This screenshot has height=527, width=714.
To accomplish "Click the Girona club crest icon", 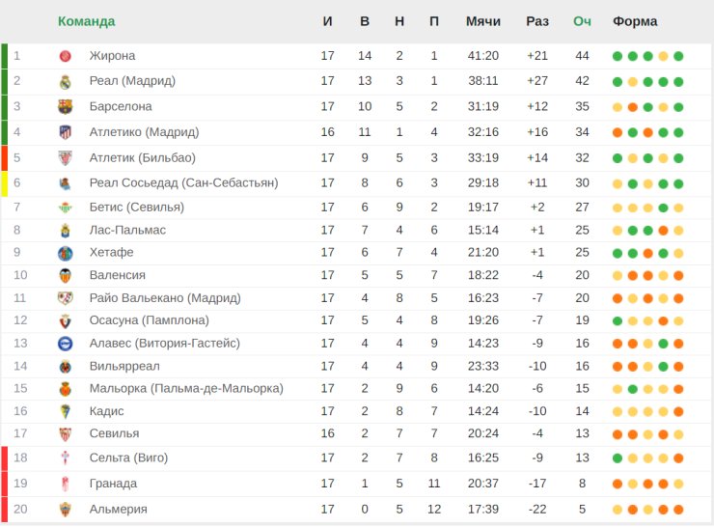I will [66, 56].
